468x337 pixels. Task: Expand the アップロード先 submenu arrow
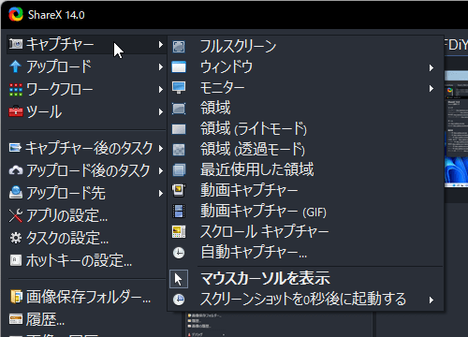160,194
